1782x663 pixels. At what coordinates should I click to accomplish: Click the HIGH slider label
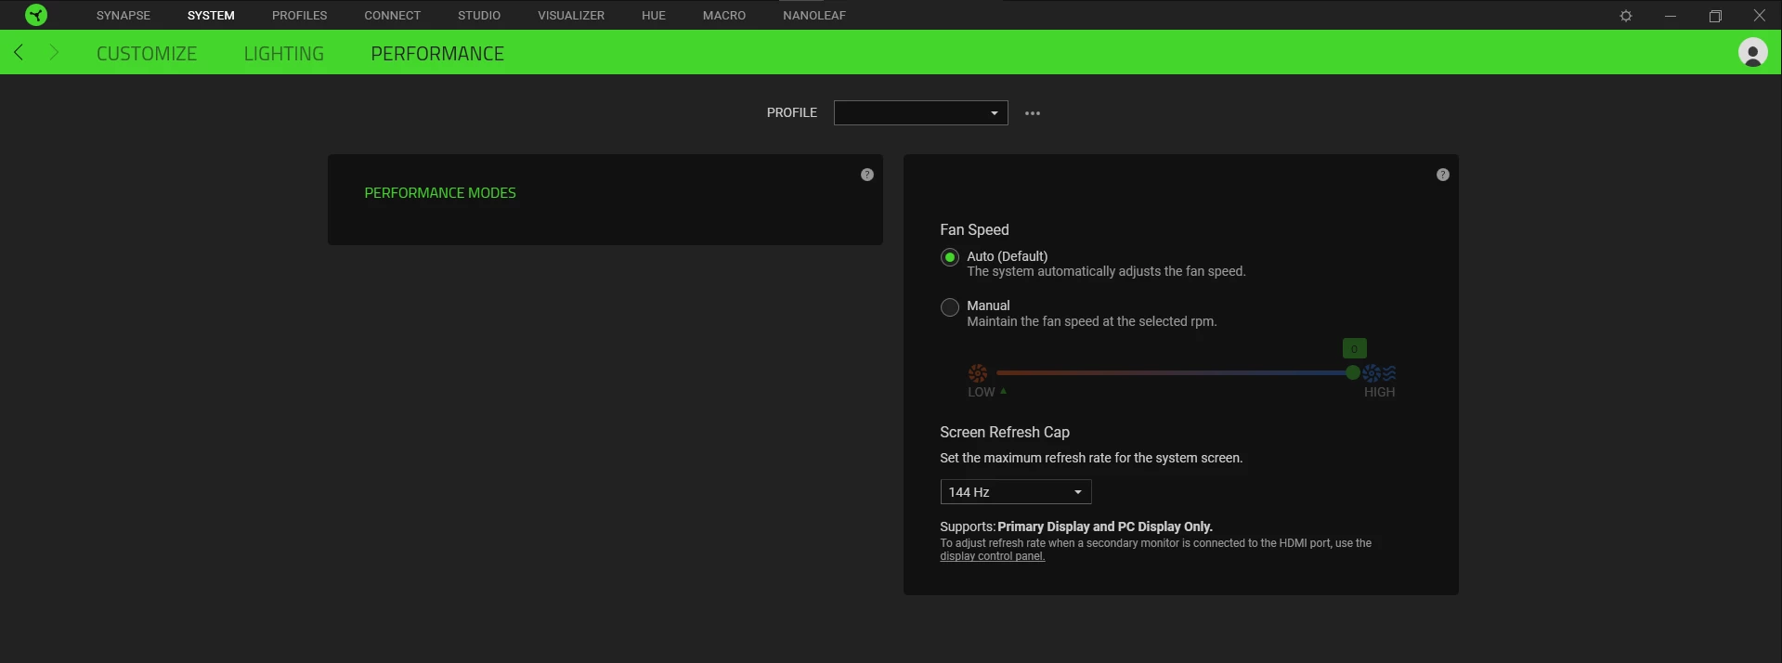click(x=1379, y=393)
